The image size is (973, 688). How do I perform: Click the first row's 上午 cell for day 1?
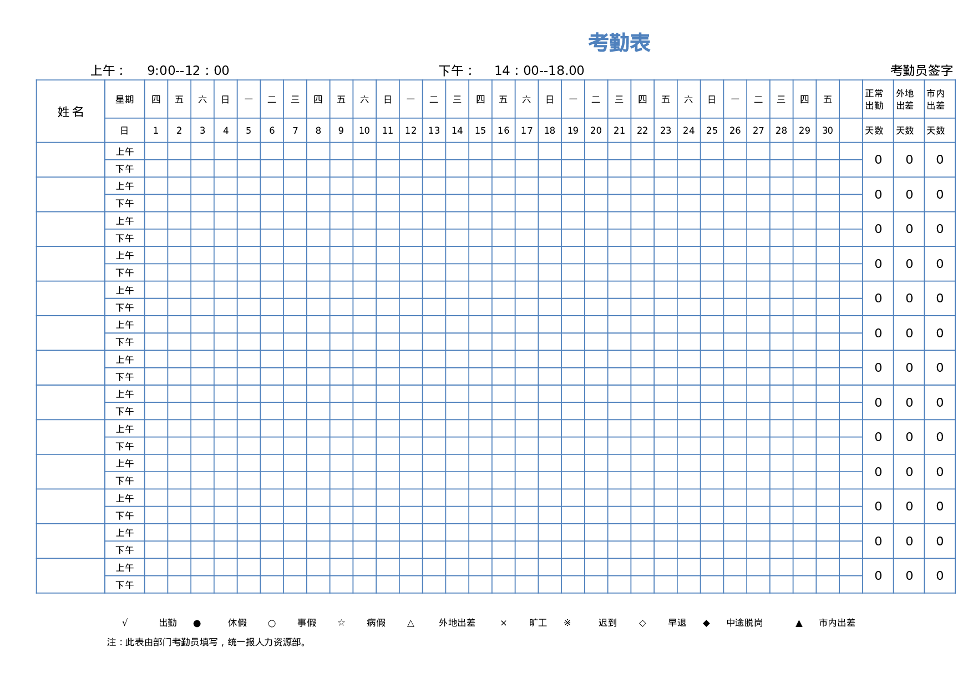[x=156, y=151]
